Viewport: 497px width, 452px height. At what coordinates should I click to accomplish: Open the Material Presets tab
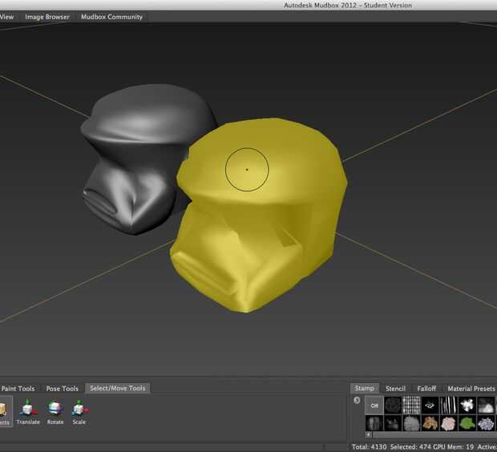(471, 389)
